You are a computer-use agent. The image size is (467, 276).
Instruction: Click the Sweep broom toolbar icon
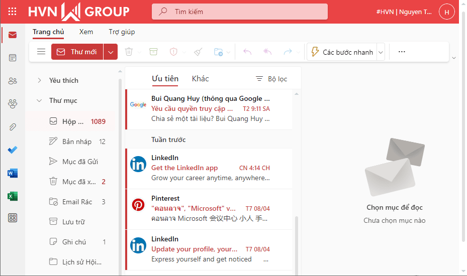point(198,52)
